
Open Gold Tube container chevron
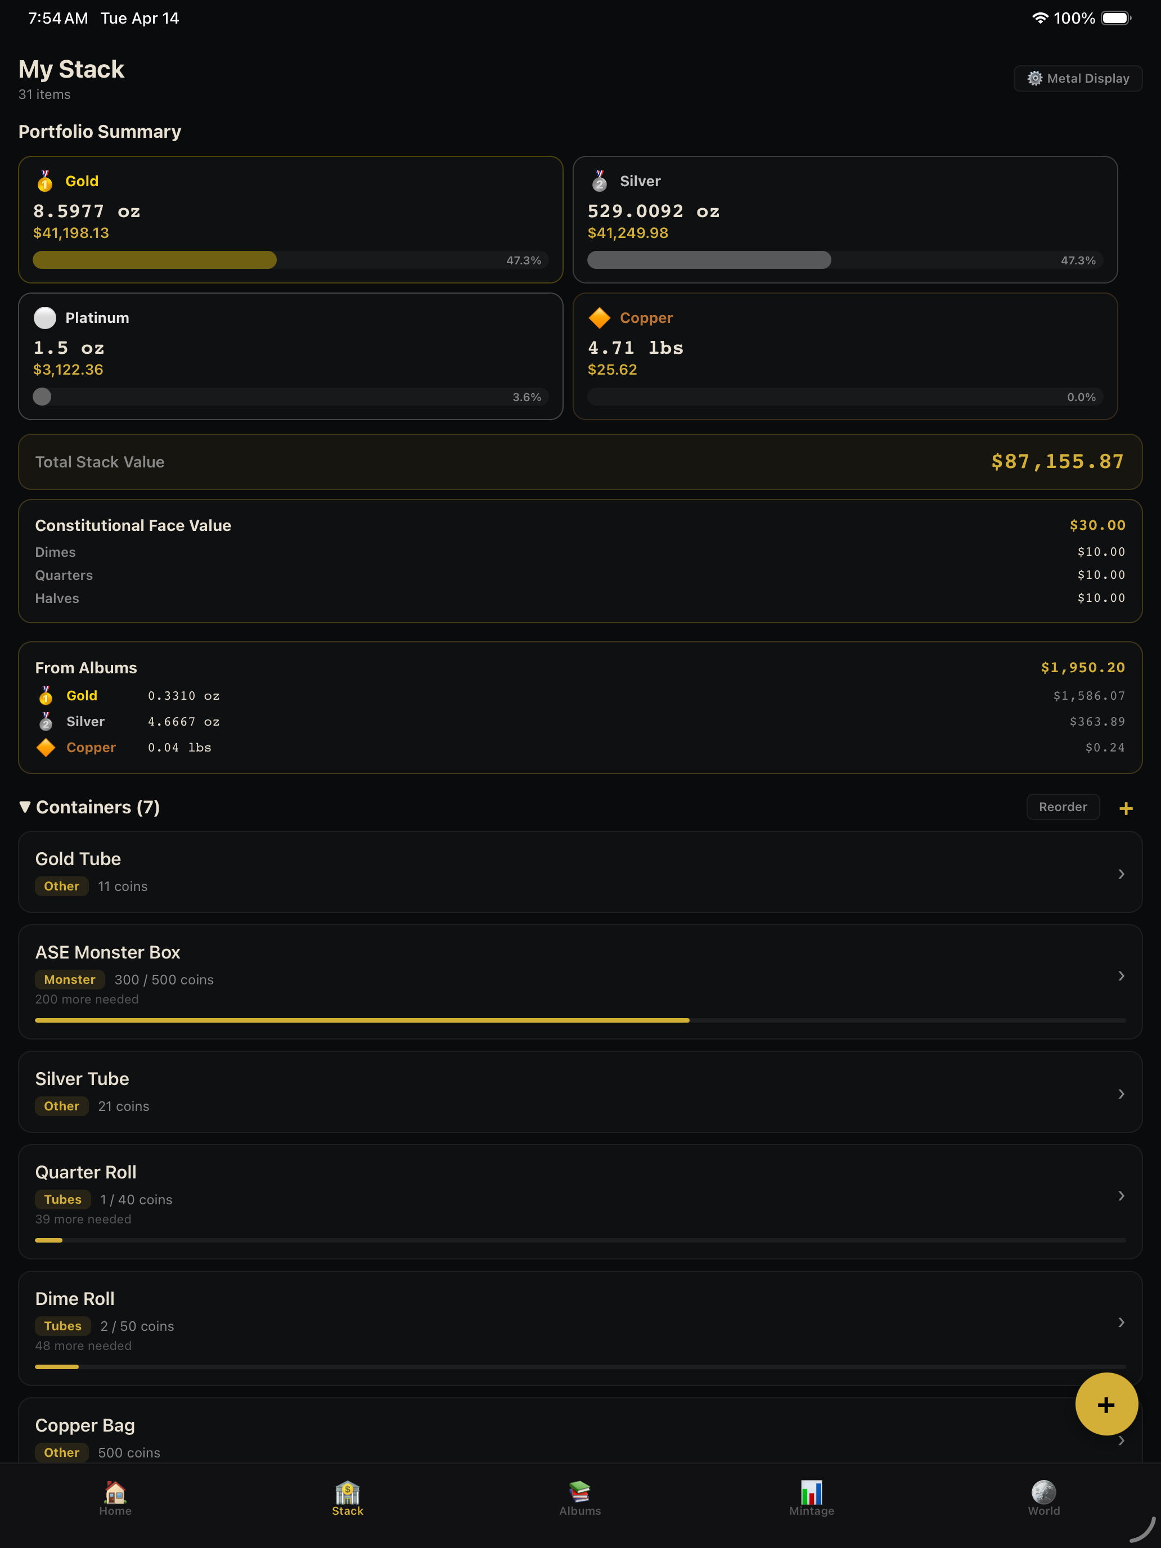coord(1121,874)
